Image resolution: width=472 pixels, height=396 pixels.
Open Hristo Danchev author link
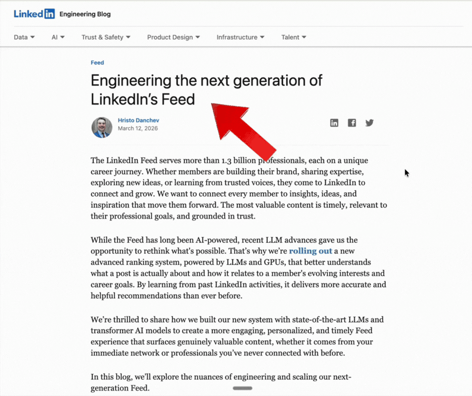point(139,120)
